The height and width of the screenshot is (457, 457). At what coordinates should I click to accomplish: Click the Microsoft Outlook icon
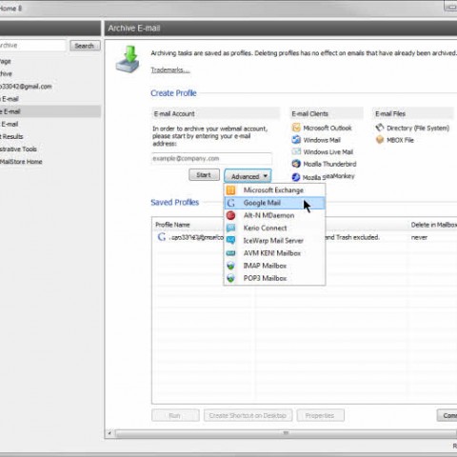pos(296,128)
